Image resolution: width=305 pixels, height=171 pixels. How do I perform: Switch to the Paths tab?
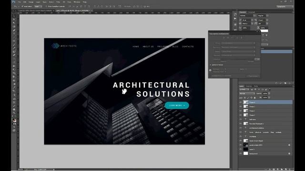[x=256, y=86]
